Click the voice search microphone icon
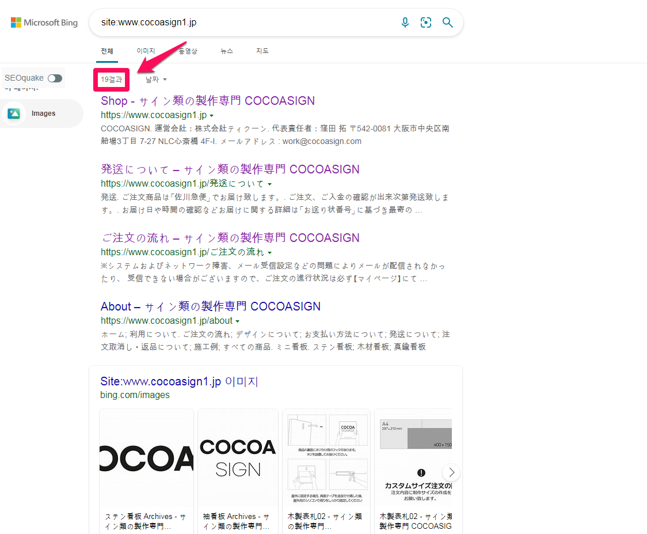The height and width of the screenshot is (534, 647). (405, 22)
